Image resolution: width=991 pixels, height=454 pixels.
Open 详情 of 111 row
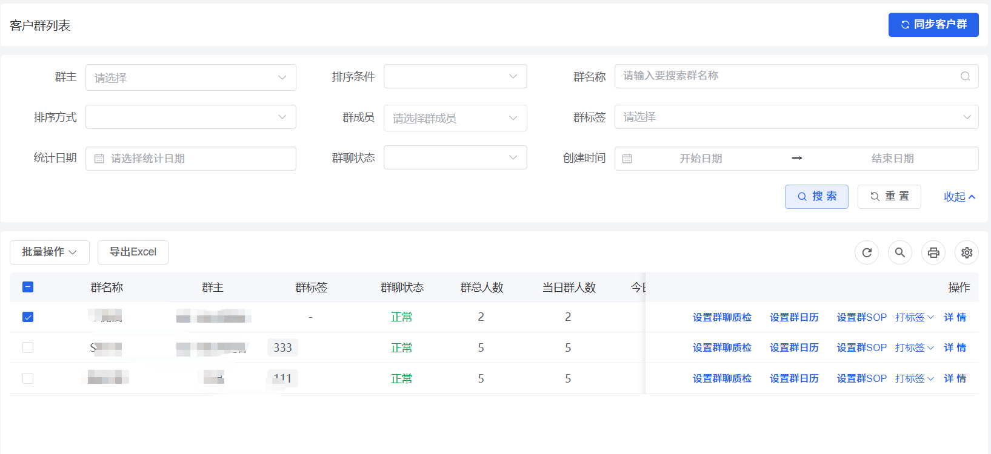pyautogui.click(x=955, y=378)
